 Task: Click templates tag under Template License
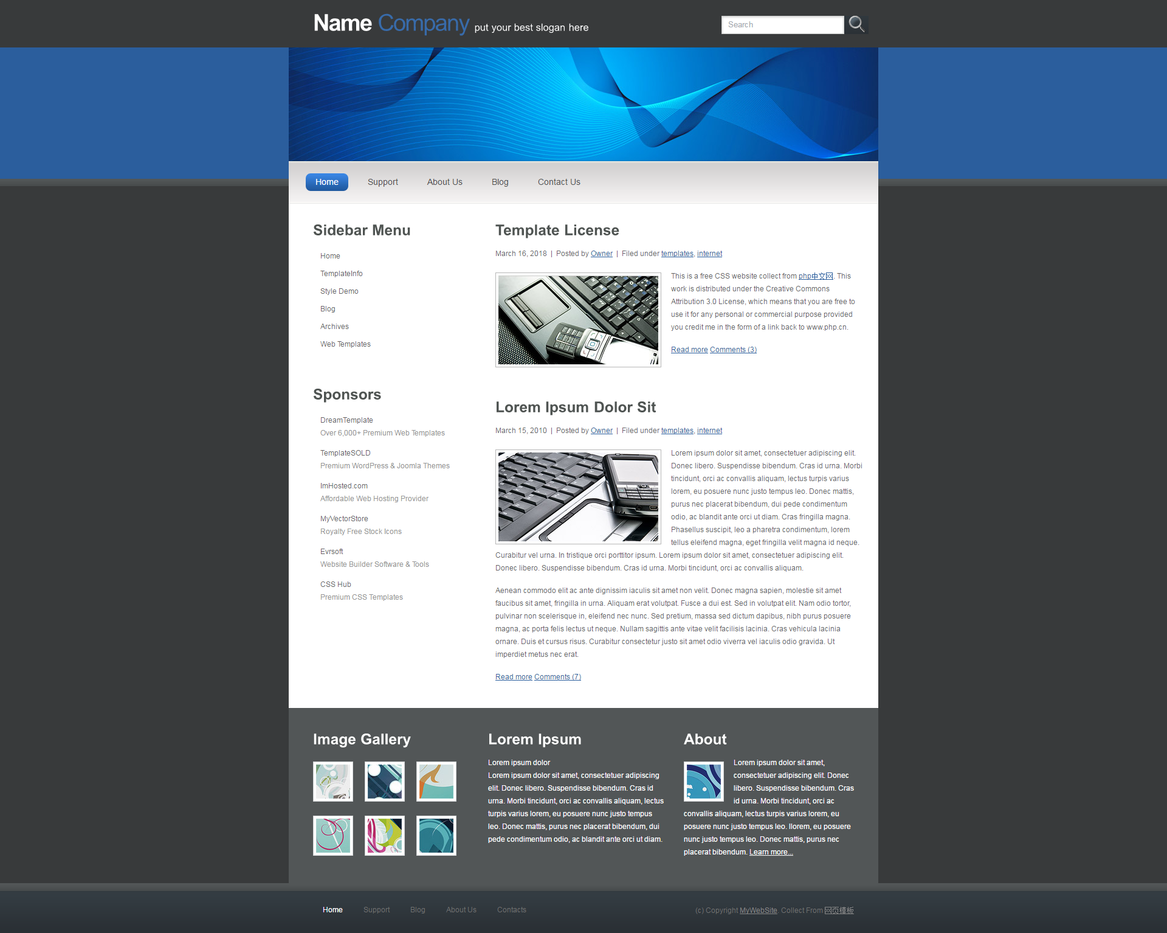677,254
